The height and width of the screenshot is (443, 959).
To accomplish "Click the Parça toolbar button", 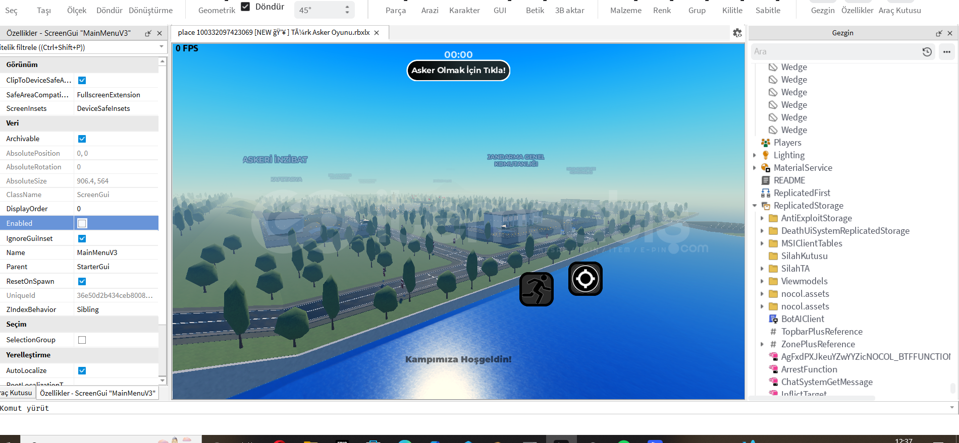I will 396,10.
